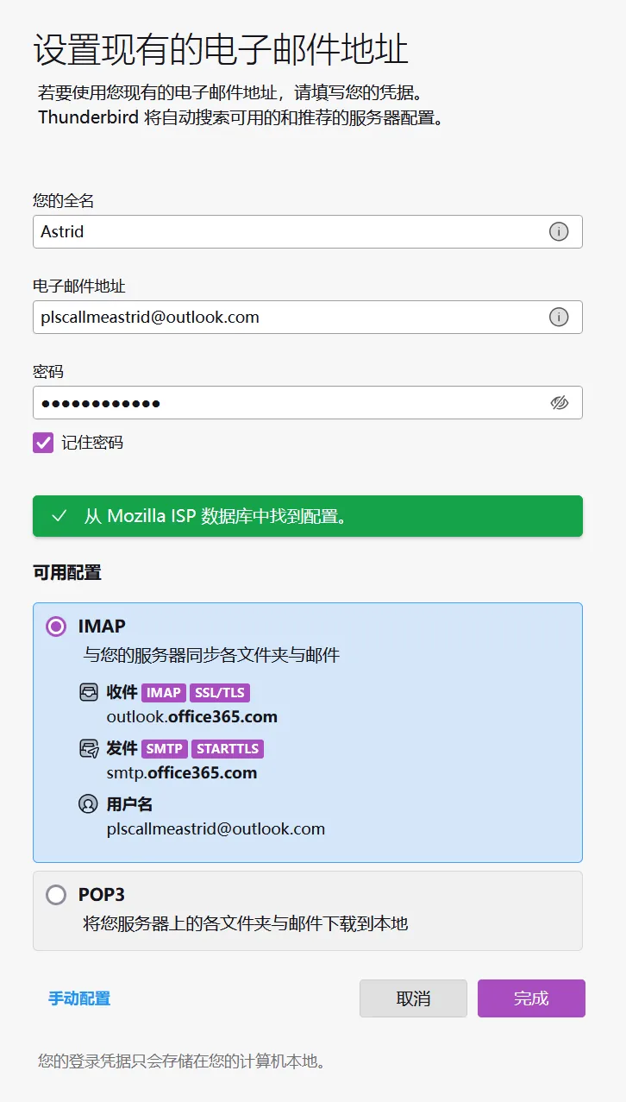Click the SSL/TLS security badge
626x1102 pixels.
tap(219, 692)
